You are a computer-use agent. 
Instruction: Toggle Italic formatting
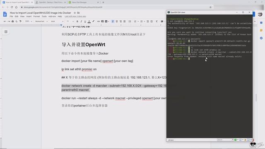click(x=81, y=22)
